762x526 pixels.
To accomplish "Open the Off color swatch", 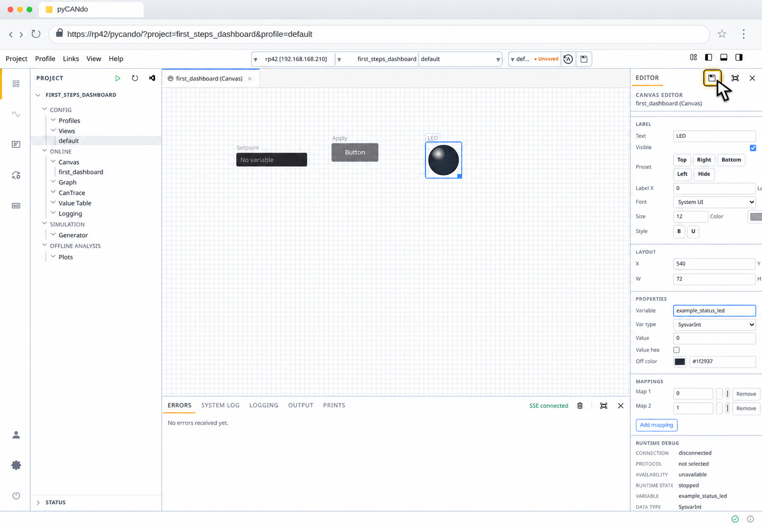I will point(680,361).
